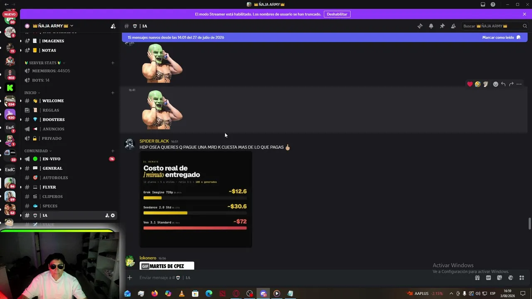Select the MIEMBROS: 44505 voice channel
This screenshot has height=299, width=532.
click(x=69, y=71)
